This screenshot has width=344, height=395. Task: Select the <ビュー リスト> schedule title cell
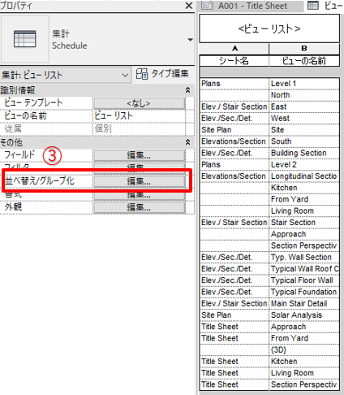[269, 28]
